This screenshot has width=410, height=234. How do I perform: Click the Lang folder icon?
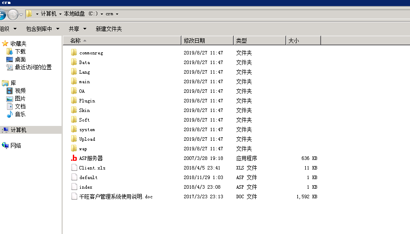pos(74,72)
